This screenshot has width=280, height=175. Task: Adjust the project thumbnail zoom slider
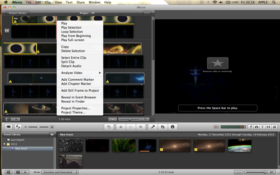pyautogui.click(x=130, y=119)
